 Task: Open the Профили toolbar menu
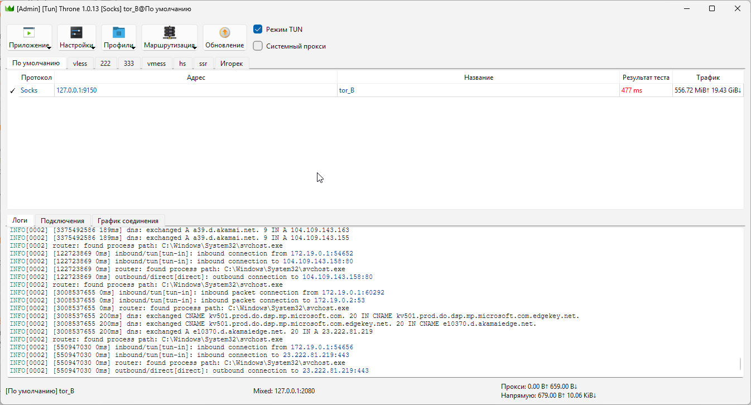coord(119,37)
